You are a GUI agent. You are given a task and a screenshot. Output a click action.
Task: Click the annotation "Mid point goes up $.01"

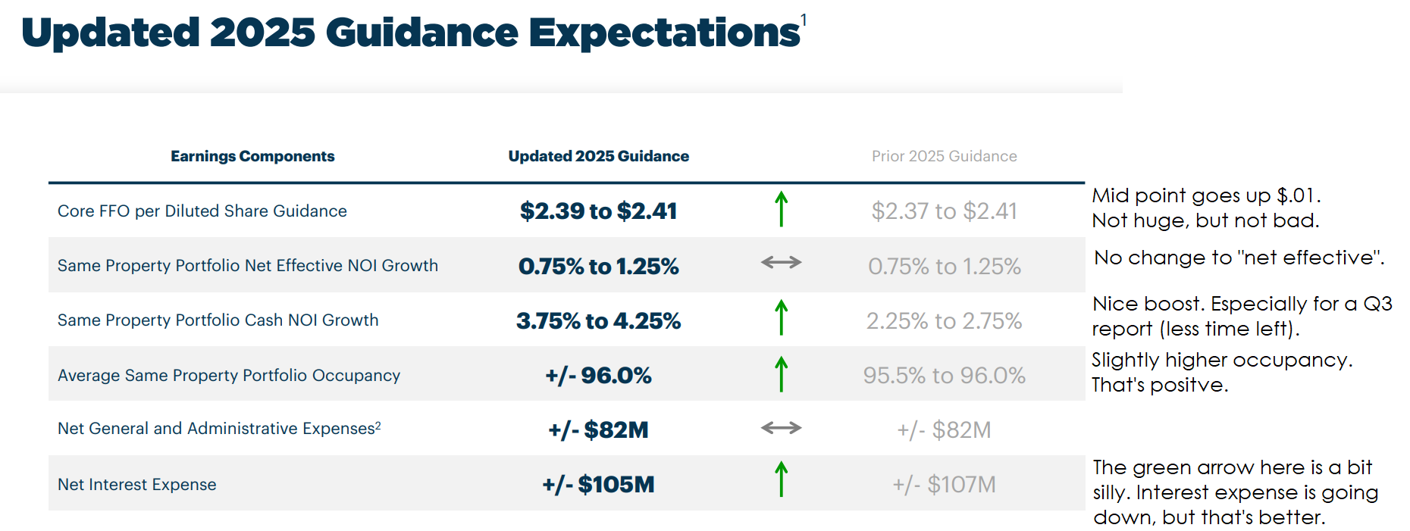point(1205,196)
